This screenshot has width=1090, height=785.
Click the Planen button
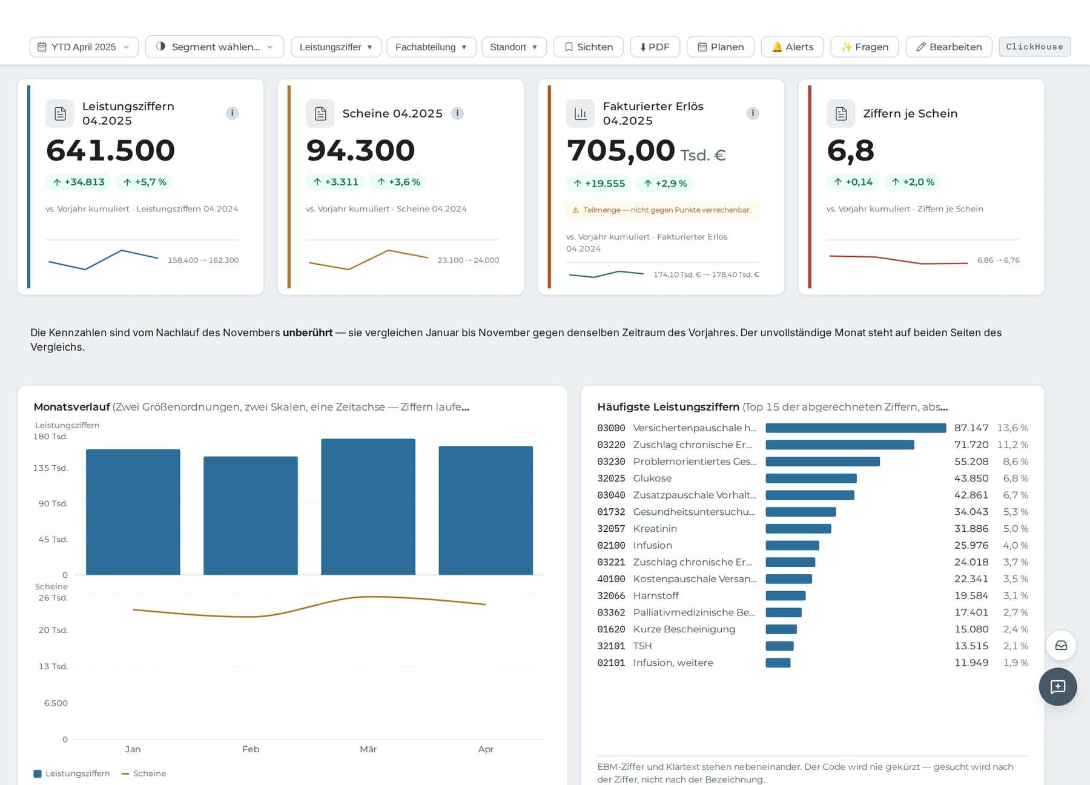point(720,47)
